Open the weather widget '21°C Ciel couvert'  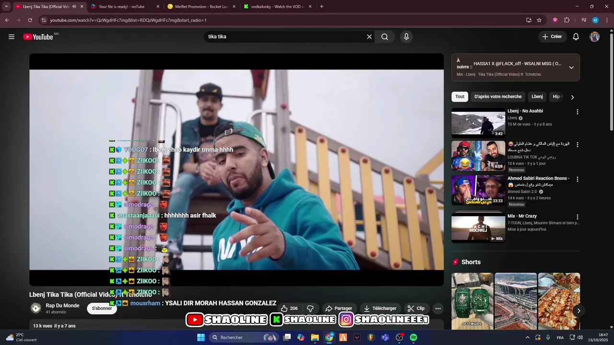(x=22, y=337)
